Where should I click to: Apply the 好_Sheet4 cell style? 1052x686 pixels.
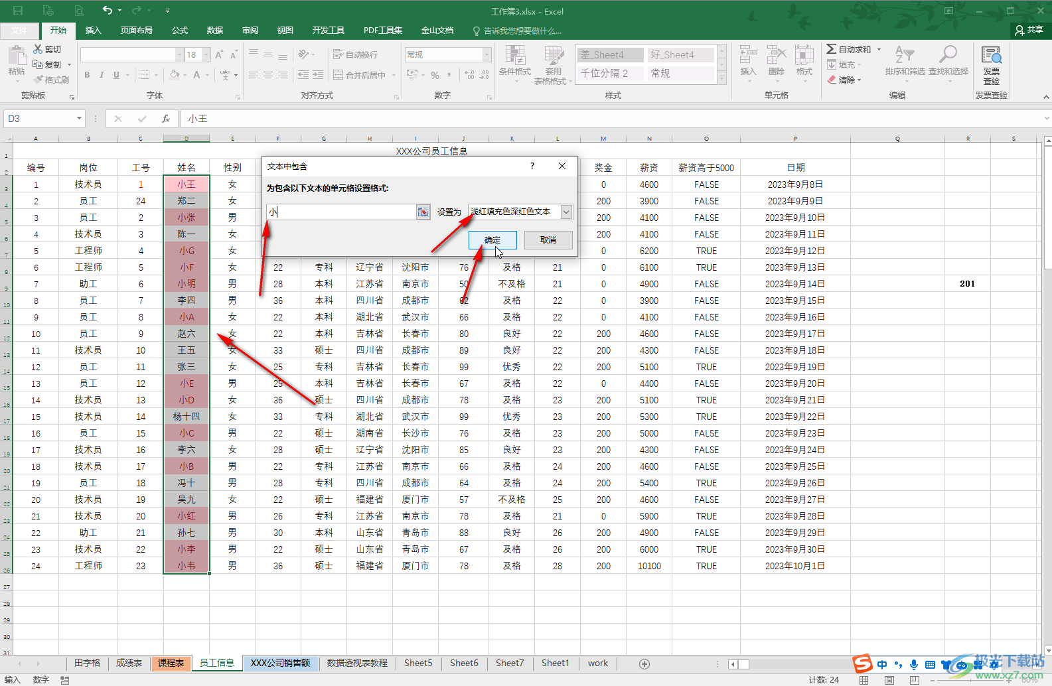point(680,55)
